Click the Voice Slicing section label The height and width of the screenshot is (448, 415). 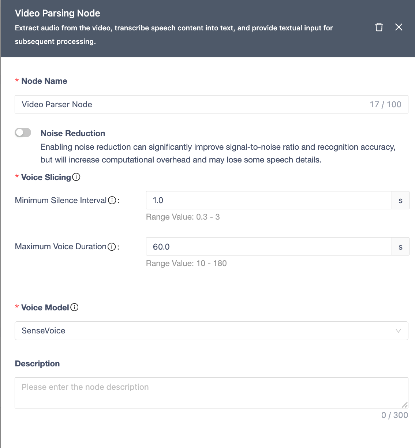tap(46, 177)
